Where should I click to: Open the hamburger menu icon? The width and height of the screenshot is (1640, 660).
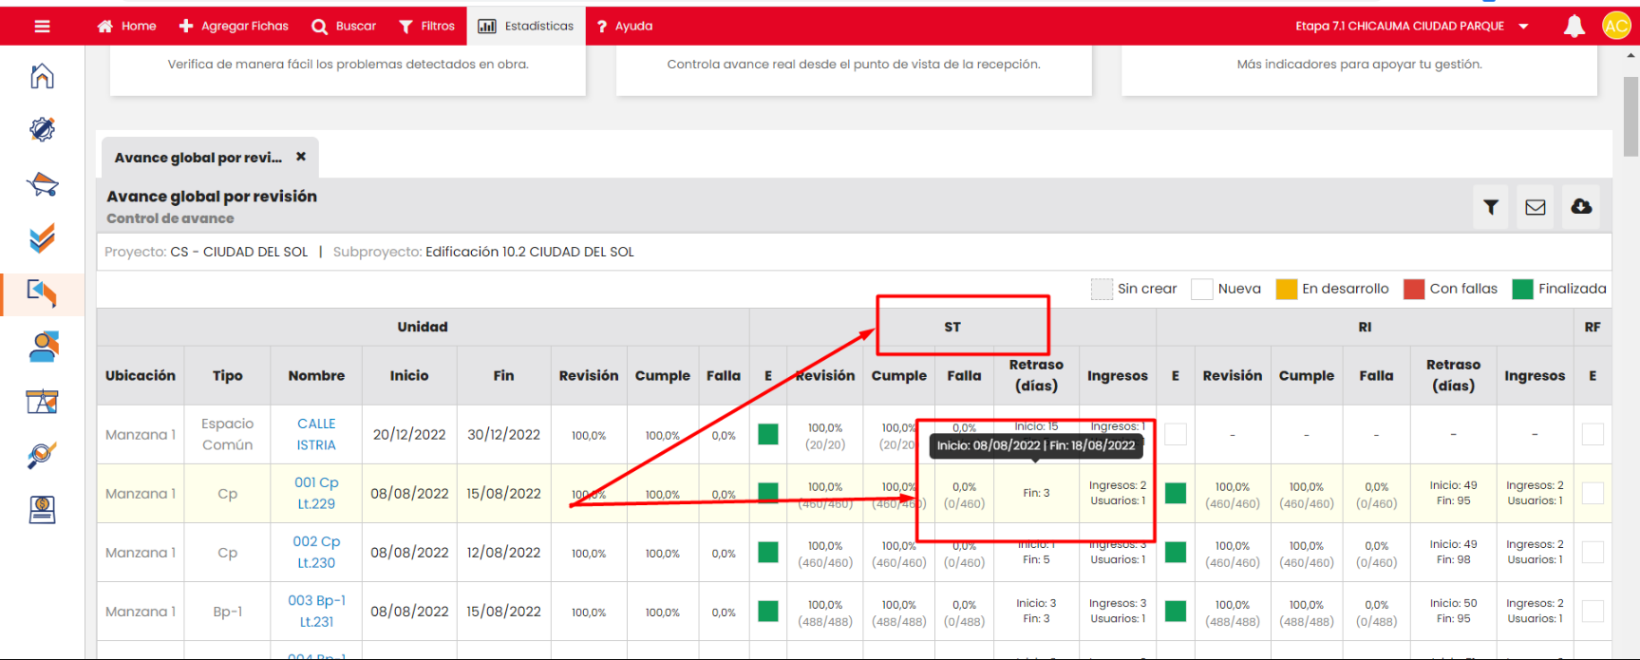point(42,26)
